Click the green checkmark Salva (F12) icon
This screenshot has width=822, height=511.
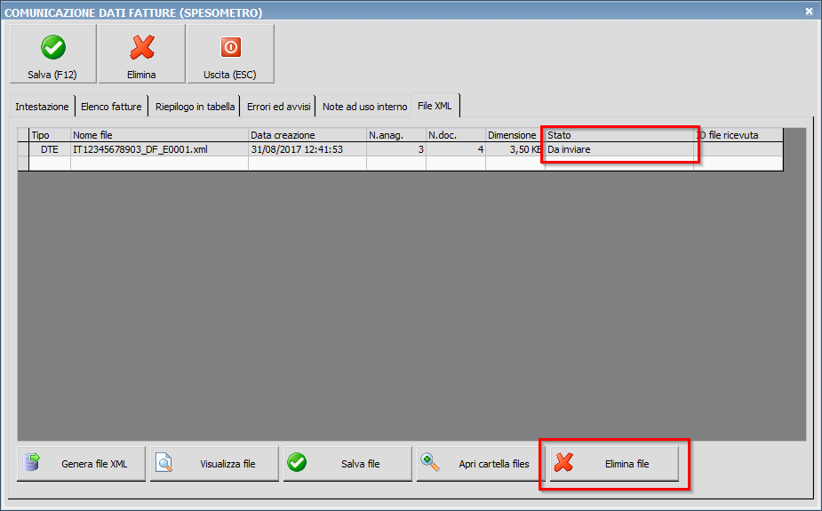52,47
